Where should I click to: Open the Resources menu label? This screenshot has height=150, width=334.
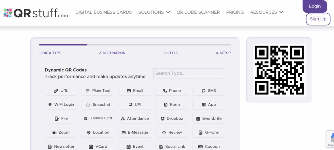click(264, 12)
